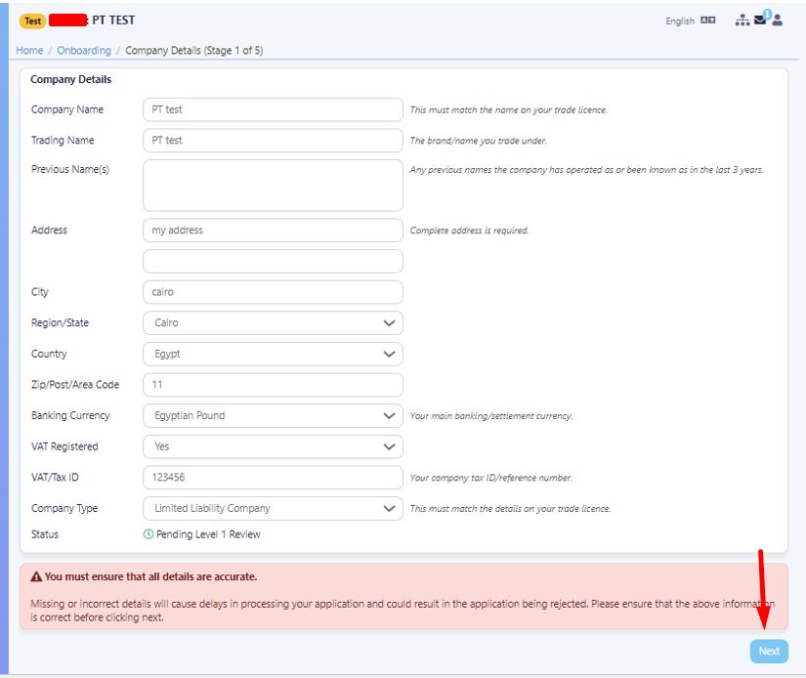Click the Next button

pyautogui.click(x=769, y=652)
